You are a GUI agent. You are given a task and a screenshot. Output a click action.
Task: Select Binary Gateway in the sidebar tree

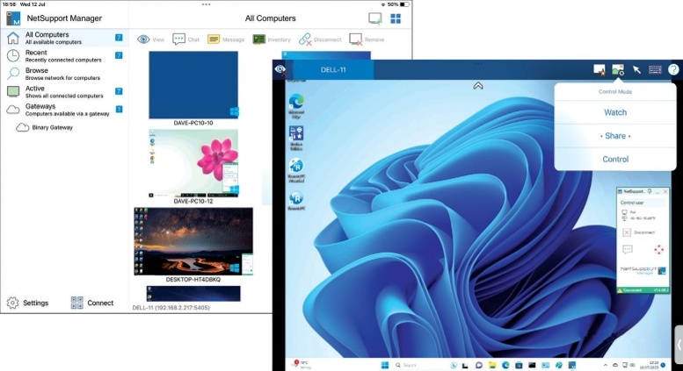[45, 128]
